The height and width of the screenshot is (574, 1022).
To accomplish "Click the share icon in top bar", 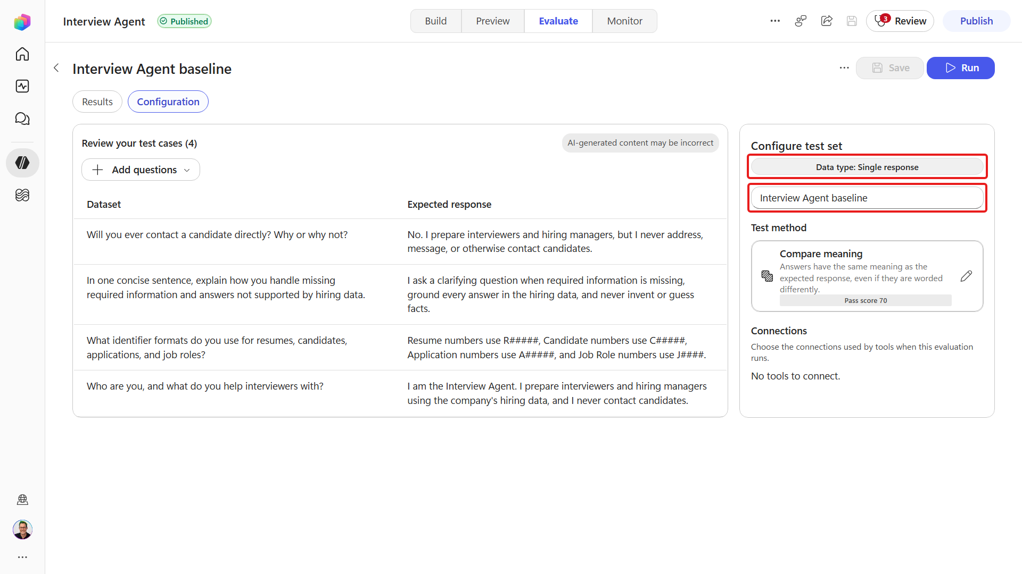I will click(x=827, y=21).
